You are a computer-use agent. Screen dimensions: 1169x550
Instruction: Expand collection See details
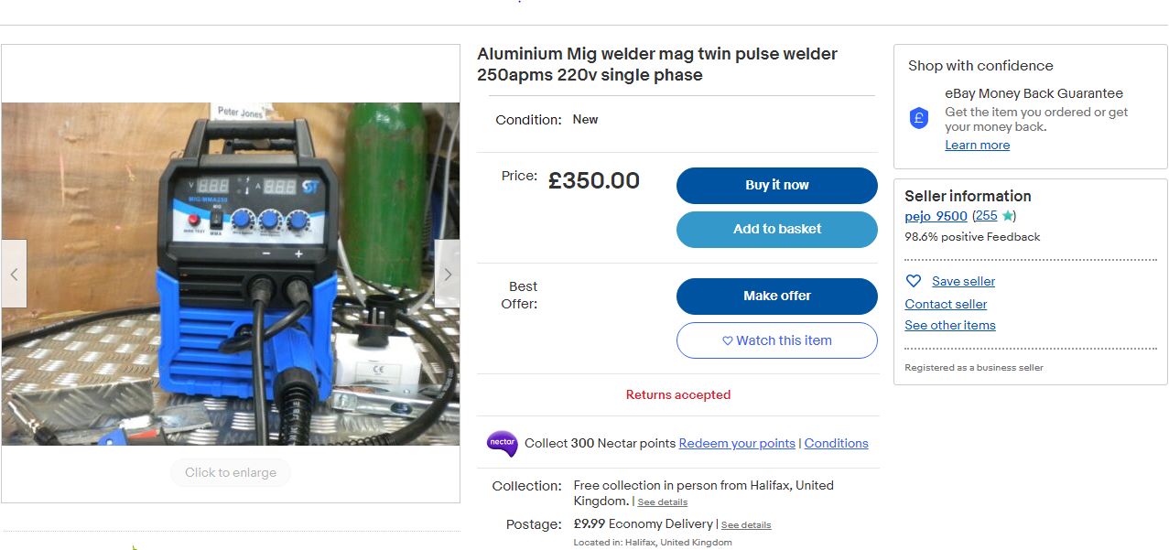[x=662, y=502]
